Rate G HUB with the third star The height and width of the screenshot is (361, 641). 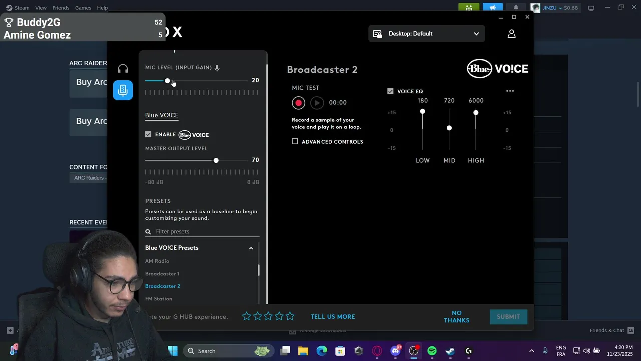[268, 316]
